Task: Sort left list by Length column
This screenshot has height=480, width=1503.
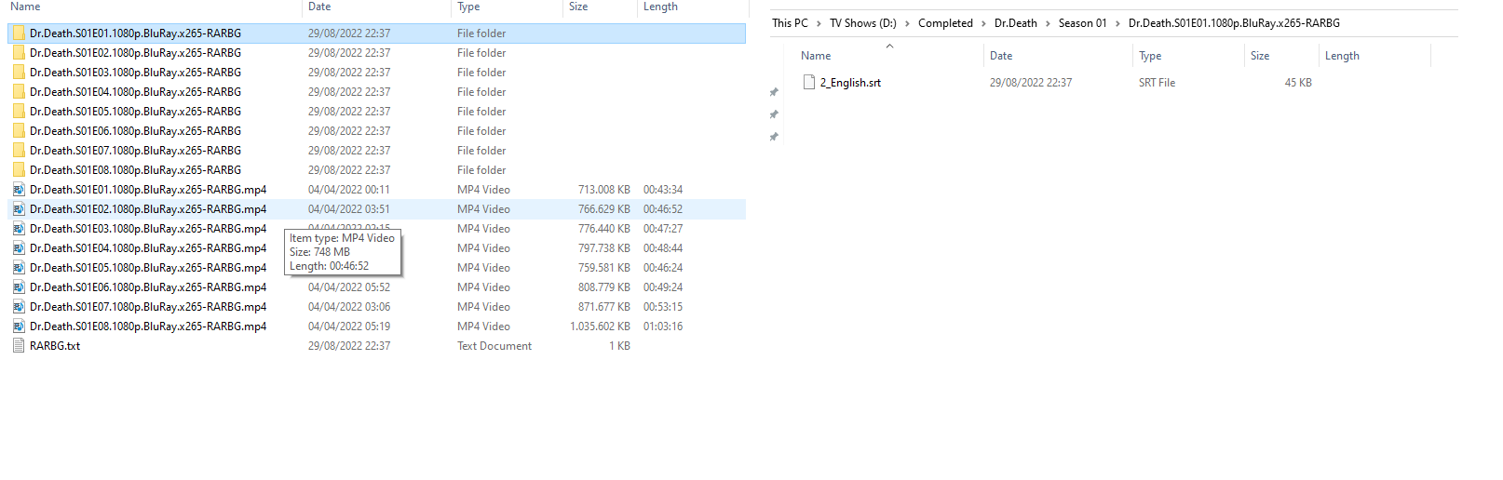Action: click(660, 7)
